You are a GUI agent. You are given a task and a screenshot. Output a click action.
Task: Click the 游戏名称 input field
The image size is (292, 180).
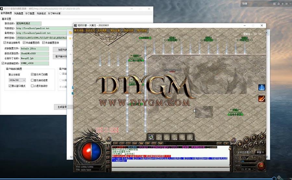(29, 23)
